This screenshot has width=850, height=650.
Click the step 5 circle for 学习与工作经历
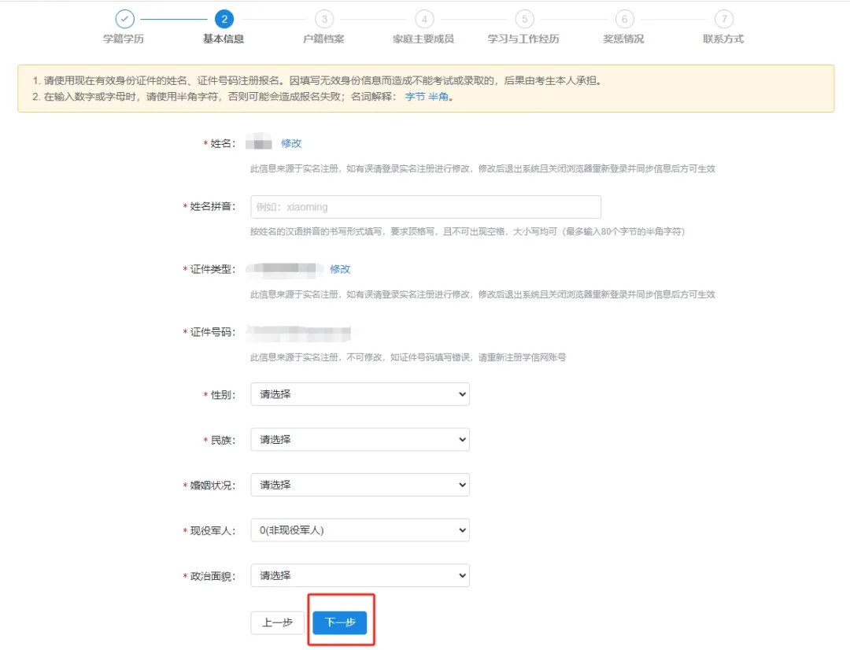click(x=524, y=19)
